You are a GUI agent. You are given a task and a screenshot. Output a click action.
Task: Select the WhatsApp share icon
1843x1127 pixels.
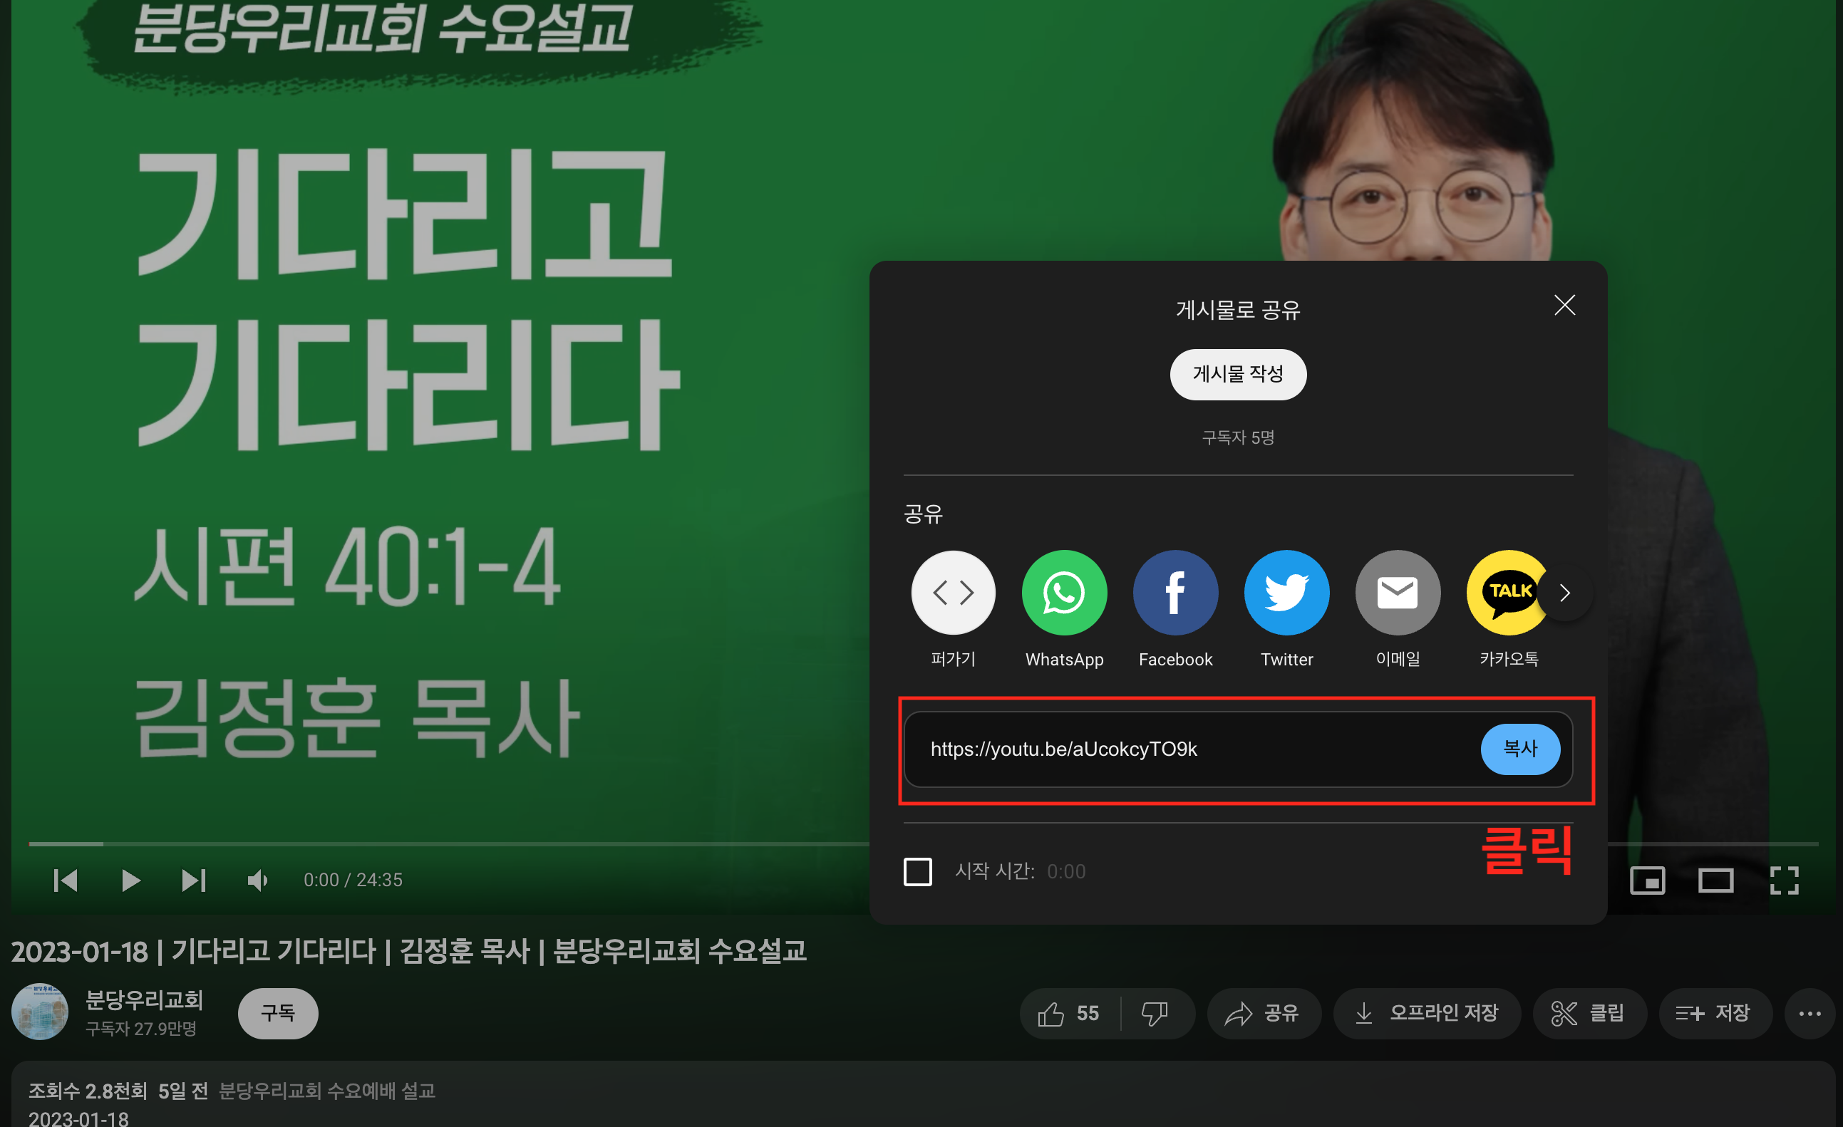click(1063, 591)
